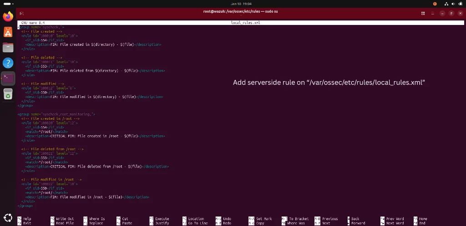The height and width of the screenshot is (226, 466).
Task: Click the Home shortcut label
Action: pos(423,219)
